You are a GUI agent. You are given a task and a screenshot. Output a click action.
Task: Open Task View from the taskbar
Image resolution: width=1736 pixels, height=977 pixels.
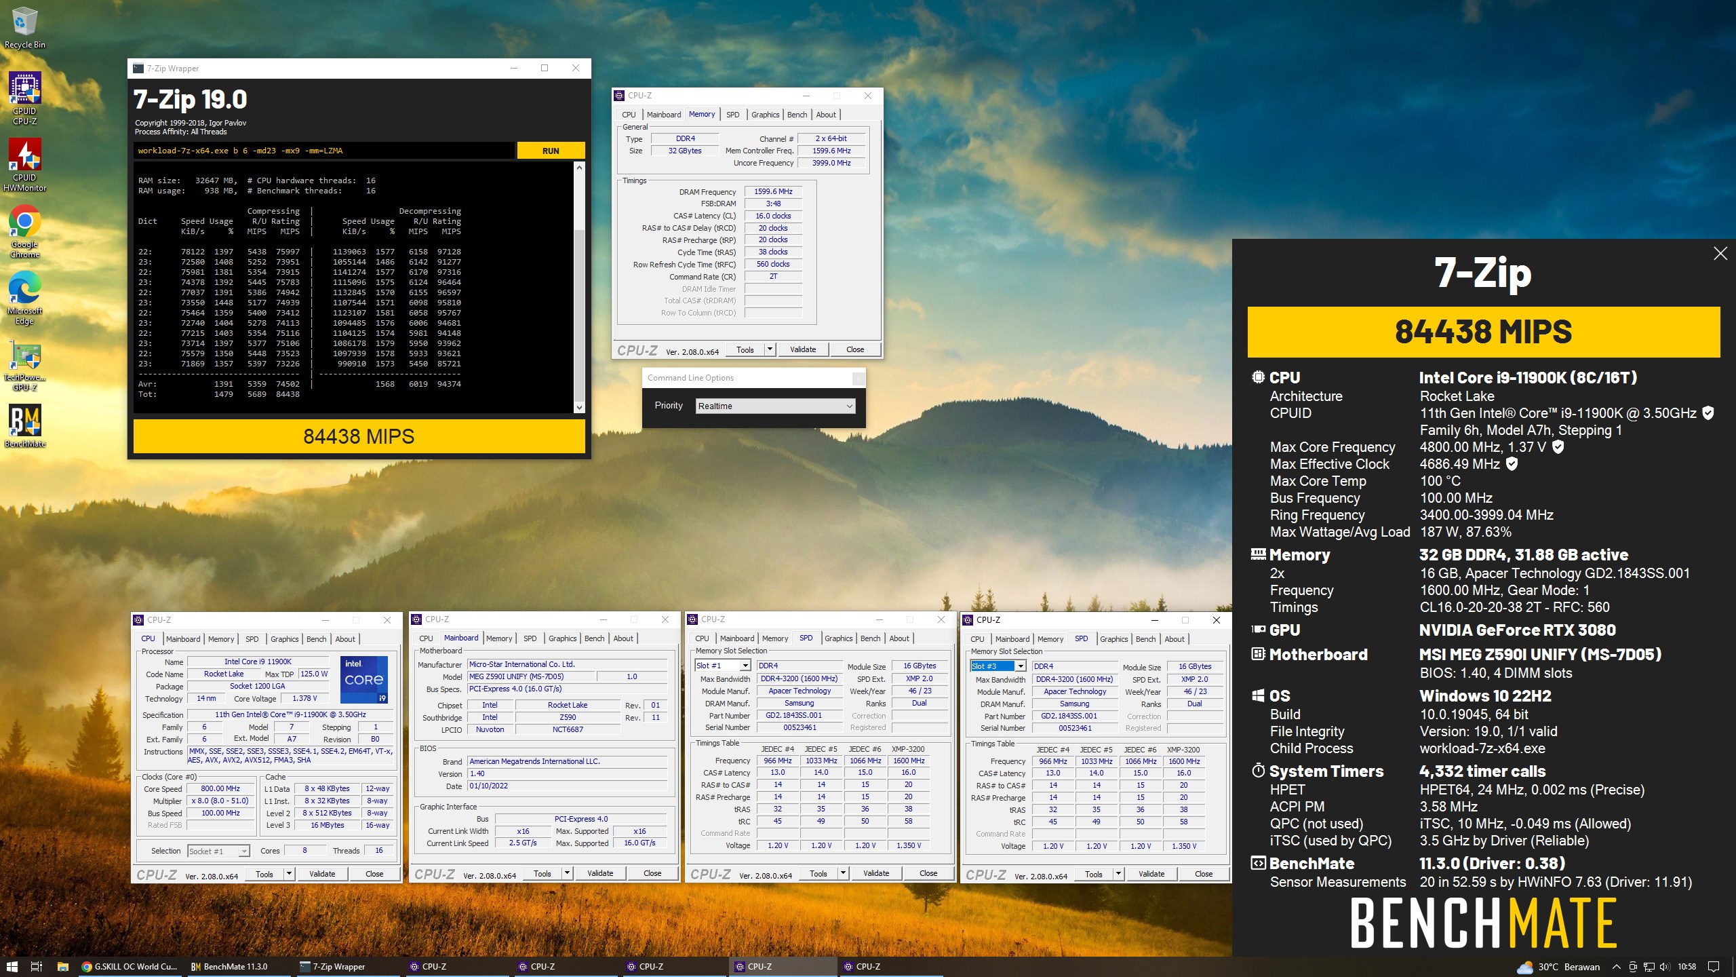click(x=37, y=967)
